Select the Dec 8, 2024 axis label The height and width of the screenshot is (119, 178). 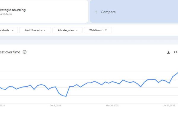point(55,105)
